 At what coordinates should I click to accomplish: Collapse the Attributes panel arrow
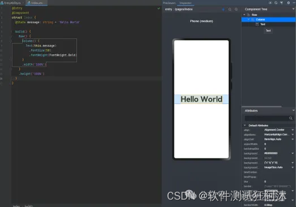click(x=293, y=111)
